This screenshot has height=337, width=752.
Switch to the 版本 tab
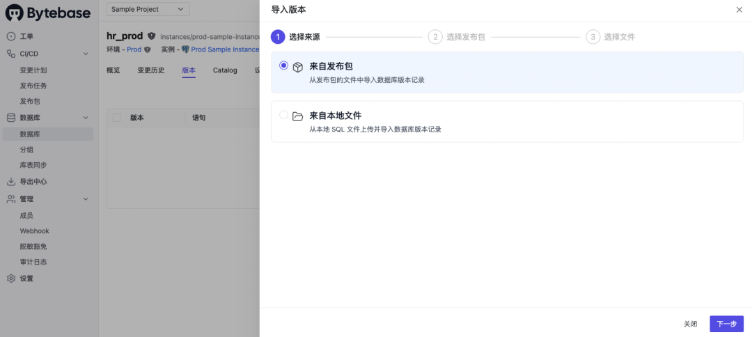(189, 70)
